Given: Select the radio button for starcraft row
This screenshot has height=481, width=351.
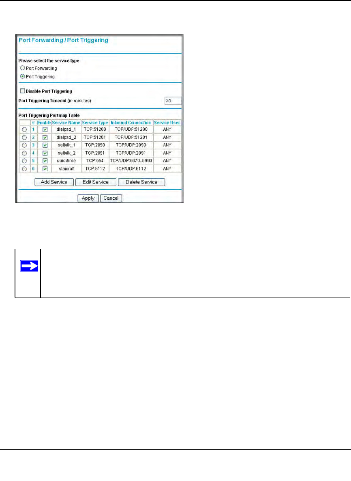Looking at the screenshot, I should click(x=24, y=169).
